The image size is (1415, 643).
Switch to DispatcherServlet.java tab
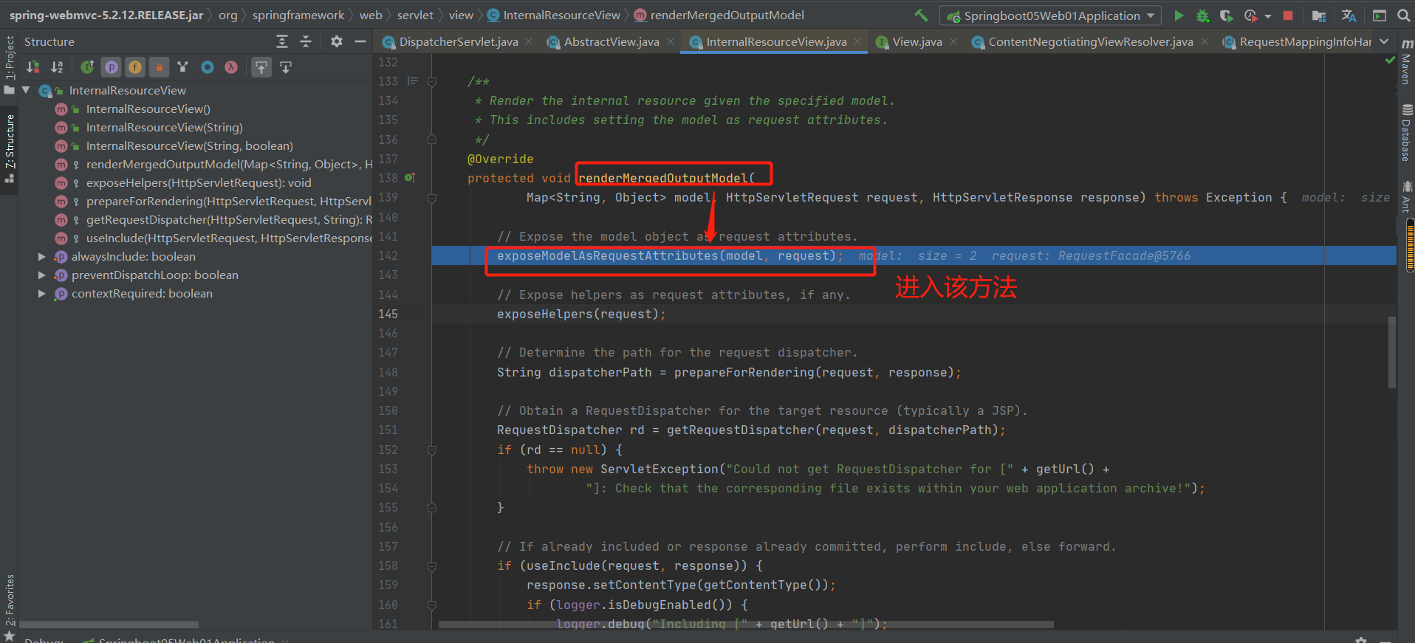coord(458,42)
